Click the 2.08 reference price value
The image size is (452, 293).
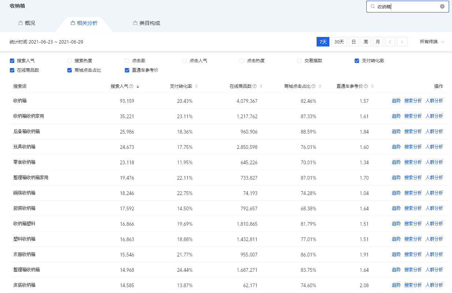point(364,285)
